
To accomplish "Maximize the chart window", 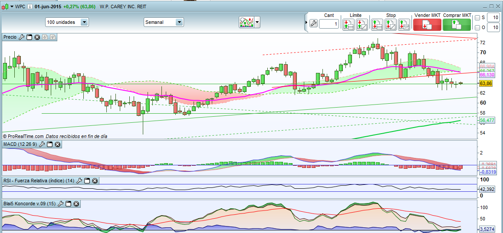I will point(491,7).
